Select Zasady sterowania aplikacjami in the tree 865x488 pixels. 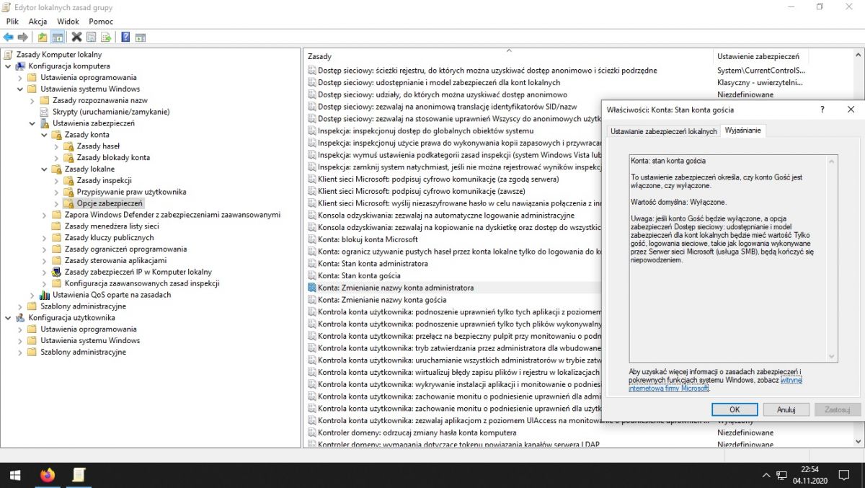(x=115, y=261)
